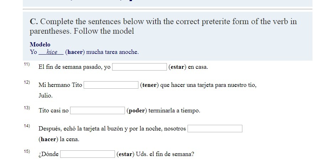Click the section 'C.' instruction heading
This screenshot has height=161, width=331.
coord(163,26)
